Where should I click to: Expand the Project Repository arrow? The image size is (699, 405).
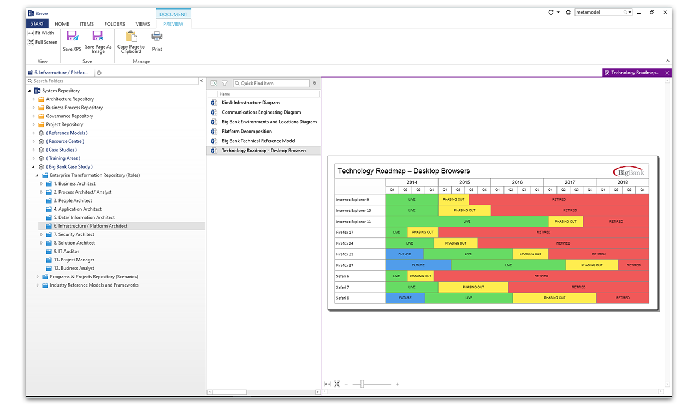34,124
